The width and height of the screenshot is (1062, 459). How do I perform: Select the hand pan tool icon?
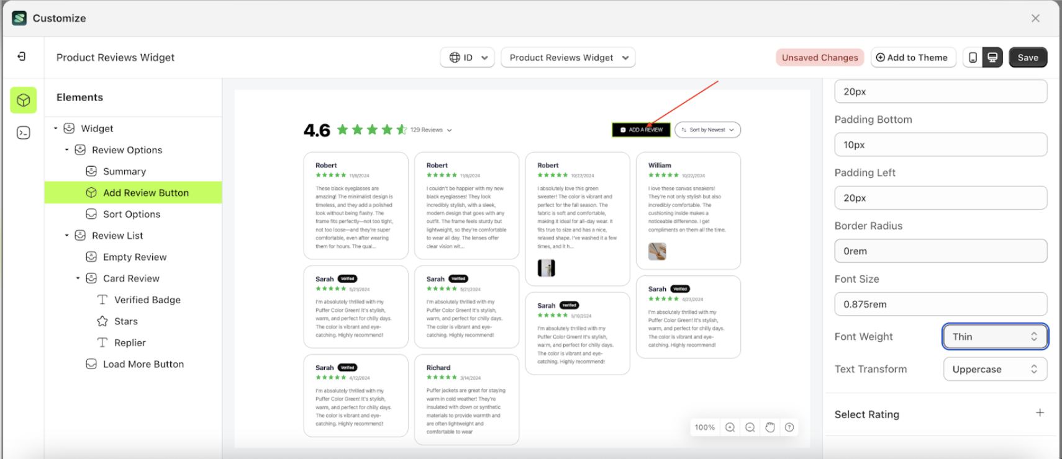point(770,427)
